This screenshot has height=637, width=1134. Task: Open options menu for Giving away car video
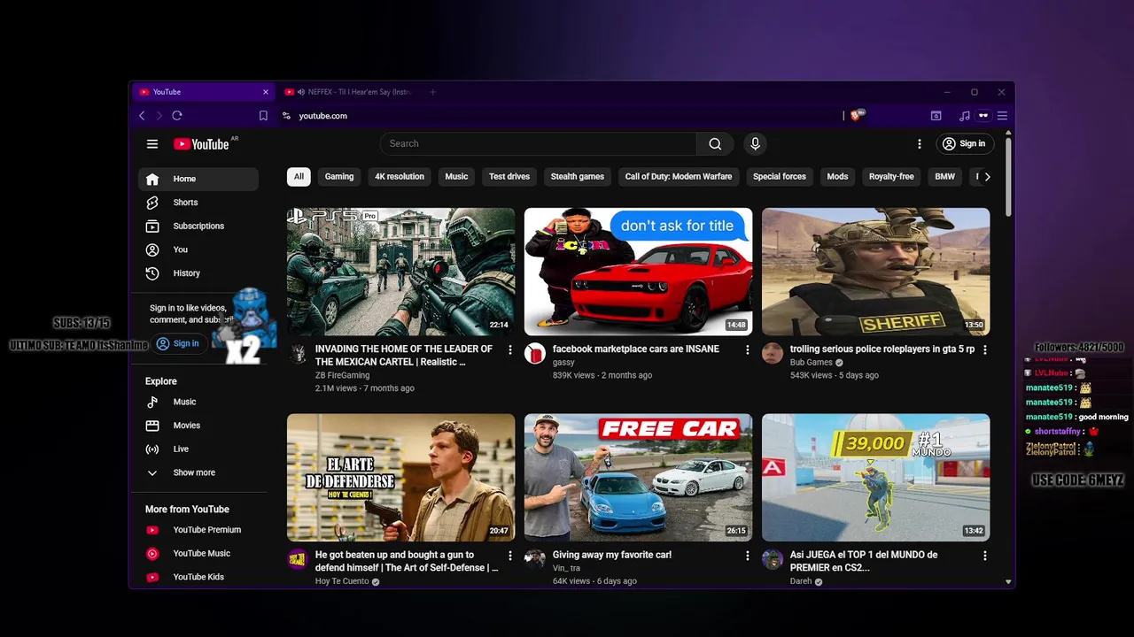pos(747,556)
